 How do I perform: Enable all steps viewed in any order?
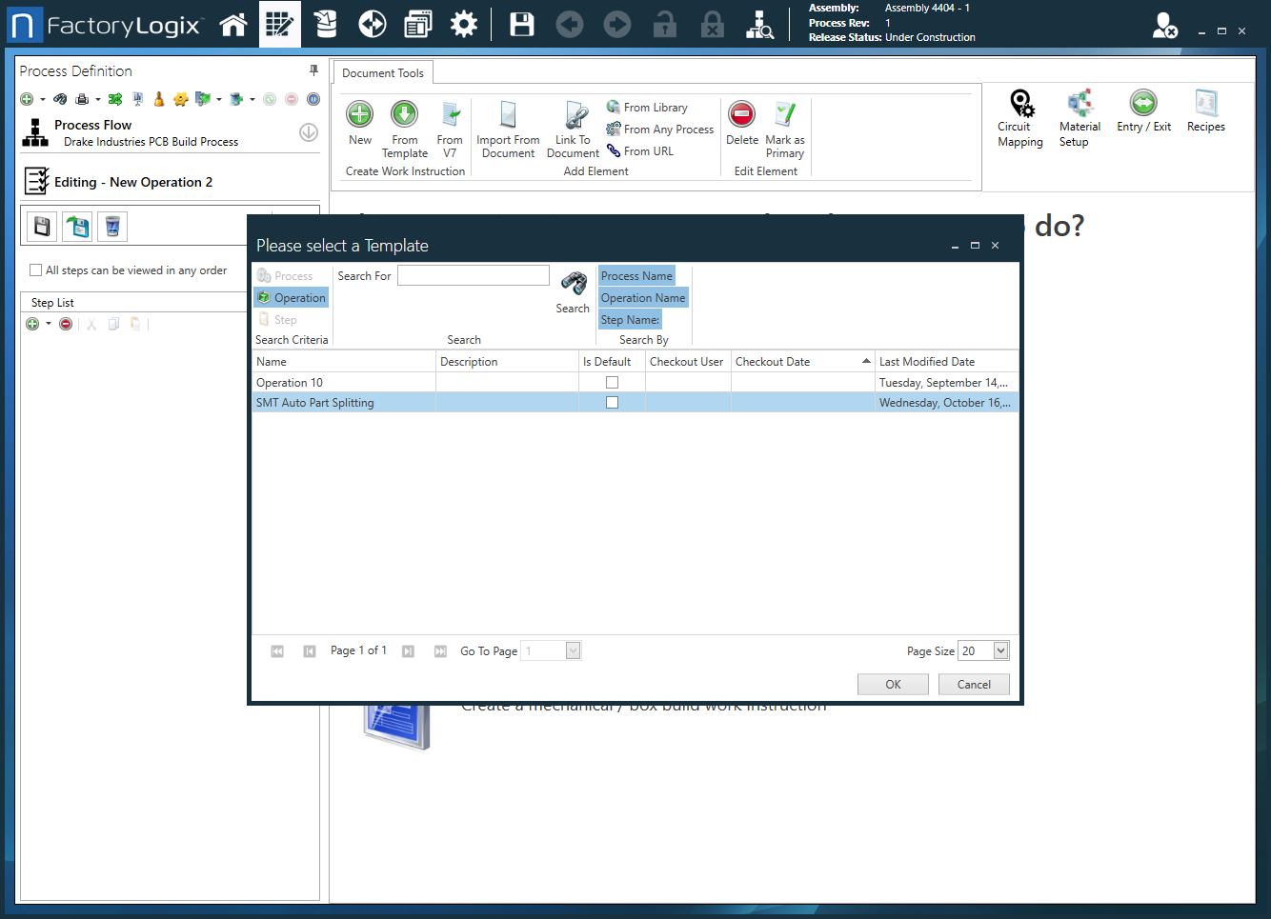pos(36,270)
